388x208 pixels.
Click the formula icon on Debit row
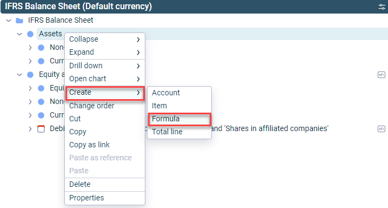(x=382, y=129)
